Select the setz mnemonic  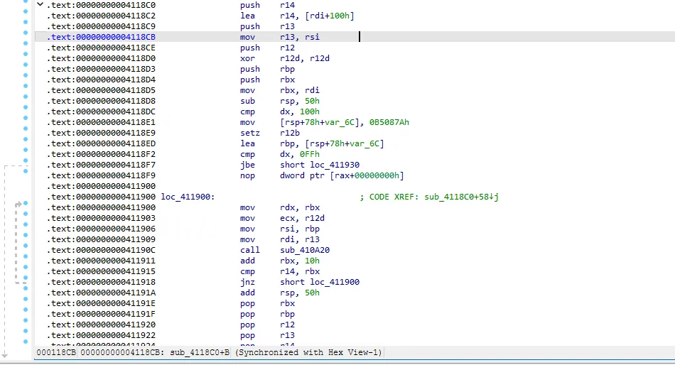250,133
